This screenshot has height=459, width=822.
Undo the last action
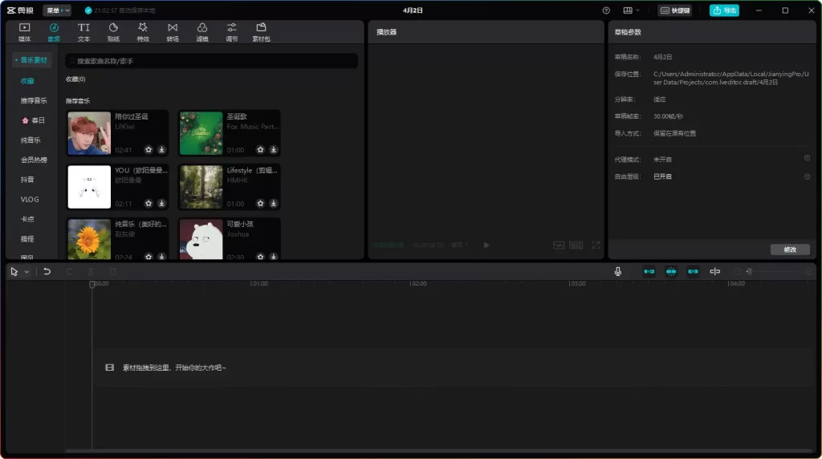tap(47, 271)
